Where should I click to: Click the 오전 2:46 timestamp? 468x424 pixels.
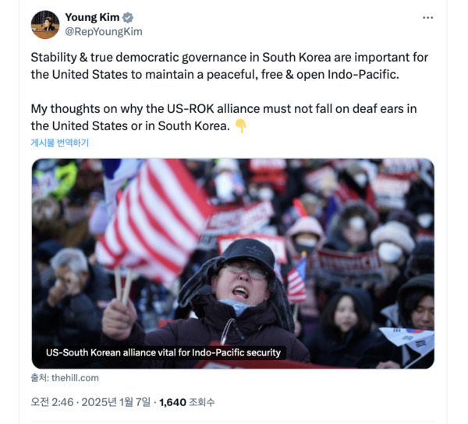point(52,402)
